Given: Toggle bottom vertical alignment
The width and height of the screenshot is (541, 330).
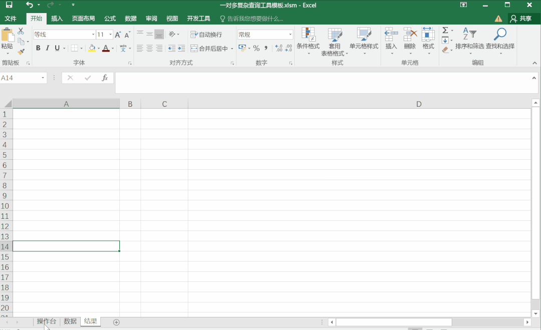Looking at the screenshot, I should tap(159, 34).
